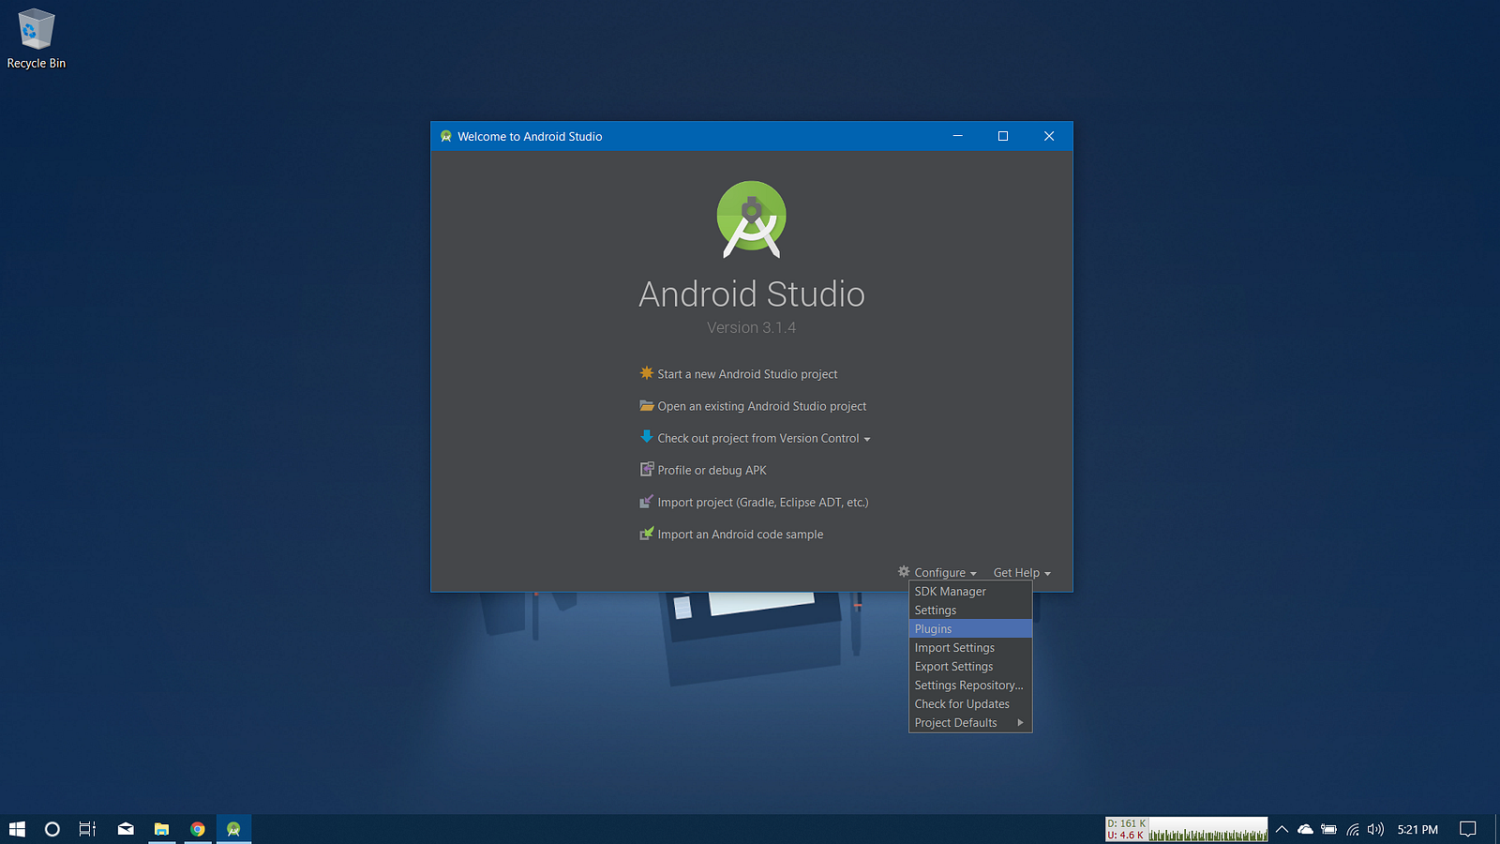
Task: Select Import project (Gradle, Eclipse ADT, etc.)
Action: click(763, 502)
